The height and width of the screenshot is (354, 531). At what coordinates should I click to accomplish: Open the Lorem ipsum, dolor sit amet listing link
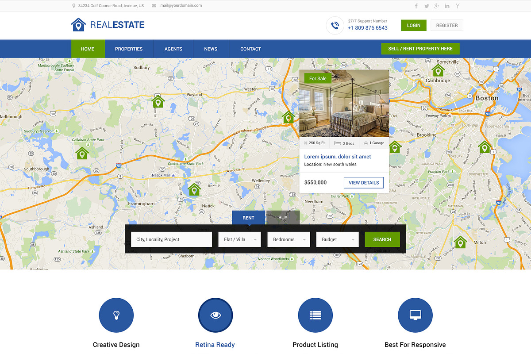point(338,157)
